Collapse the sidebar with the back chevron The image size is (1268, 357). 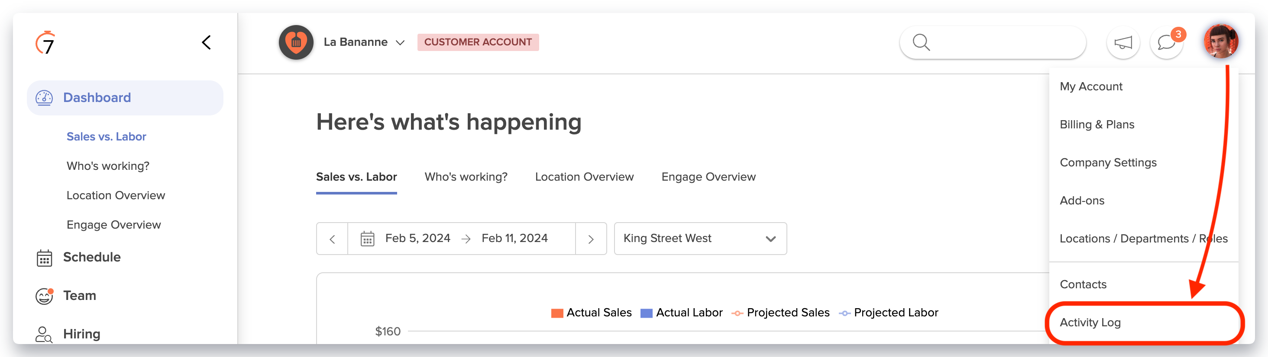(x=206, y=43)
